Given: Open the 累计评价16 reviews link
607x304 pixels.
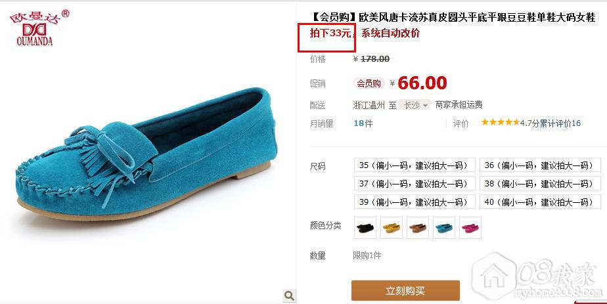Looking at the screenshot, I should pyautogui.click(x=560, y=123).
